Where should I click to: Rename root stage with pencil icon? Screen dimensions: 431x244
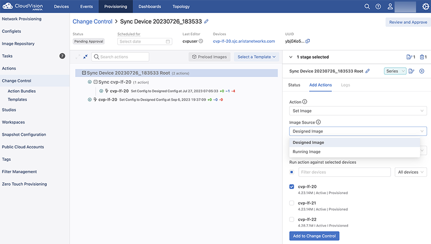tap(368, 71)
